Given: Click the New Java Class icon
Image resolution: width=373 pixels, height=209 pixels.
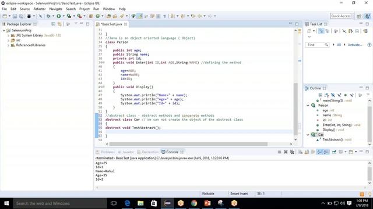Looking at the screenshot, I should [97, 16].
